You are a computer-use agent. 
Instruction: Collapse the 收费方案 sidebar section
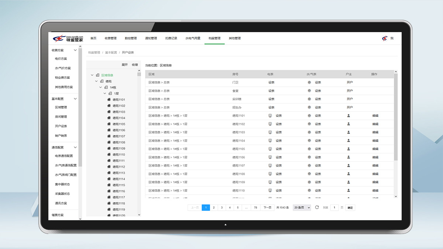coord(75,50)
